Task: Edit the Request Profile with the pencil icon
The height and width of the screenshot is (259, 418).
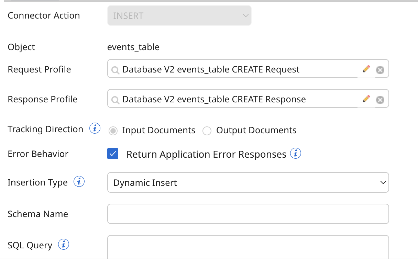Action: pos(366,69)
